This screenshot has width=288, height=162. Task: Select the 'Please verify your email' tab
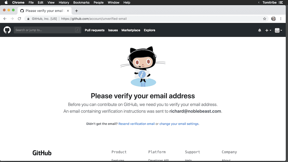[44, 11]
